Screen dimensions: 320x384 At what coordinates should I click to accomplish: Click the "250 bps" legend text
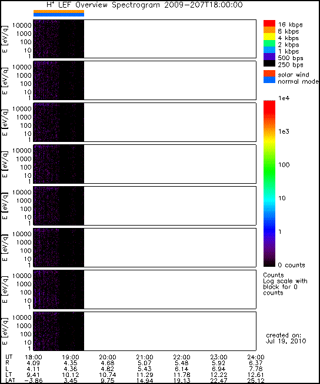tap(291, 65)
